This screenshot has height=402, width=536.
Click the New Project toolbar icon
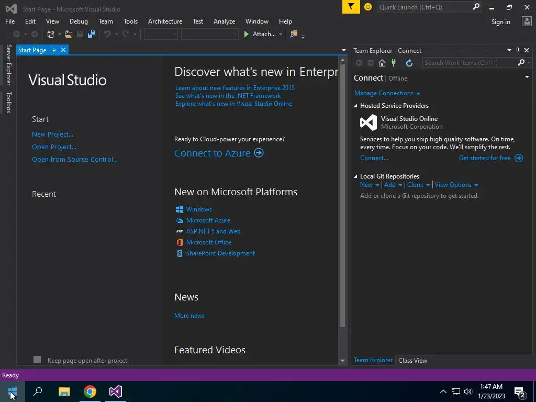[51, 34]
